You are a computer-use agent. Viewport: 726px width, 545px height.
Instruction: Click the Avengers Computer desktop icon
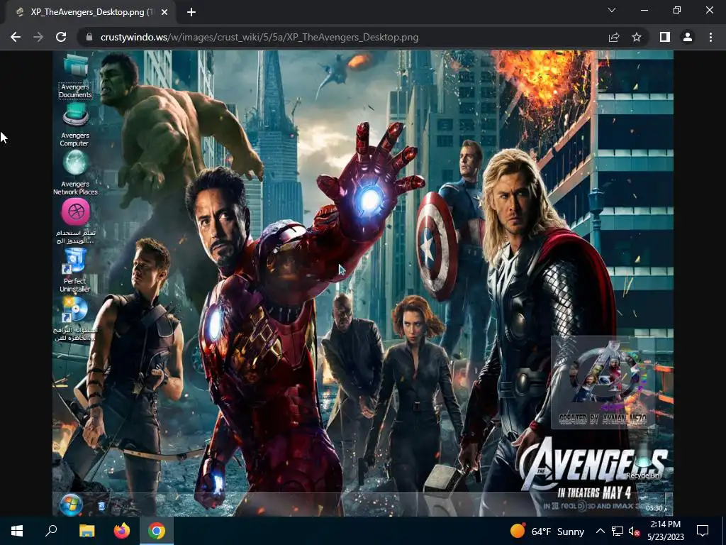[75, 125]
